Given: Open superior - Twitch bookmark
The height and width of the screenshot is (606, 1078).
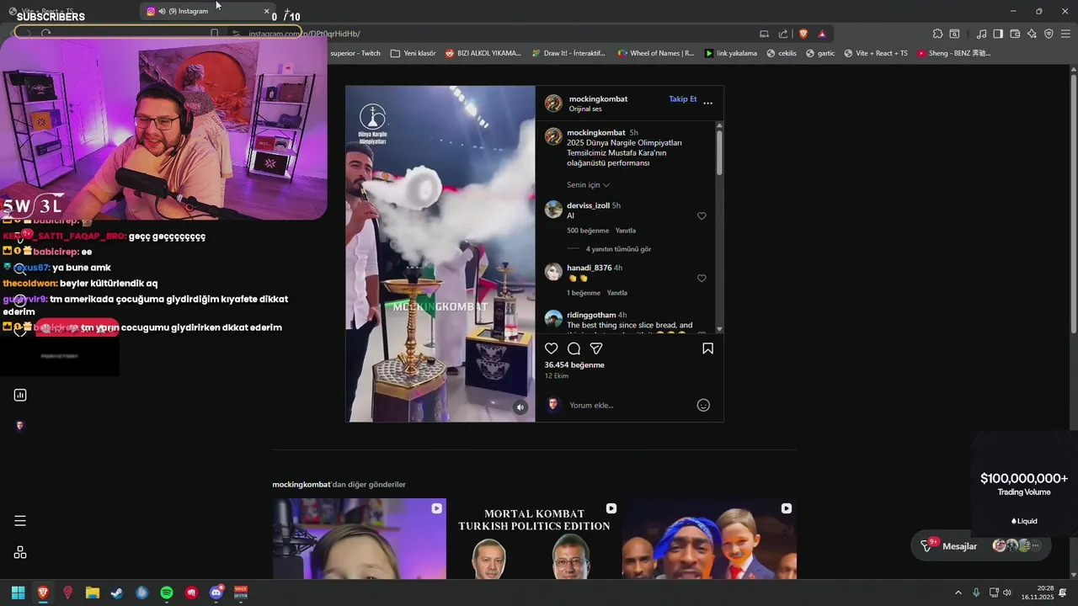Looking at the screenshot, I should click(355, 53).
